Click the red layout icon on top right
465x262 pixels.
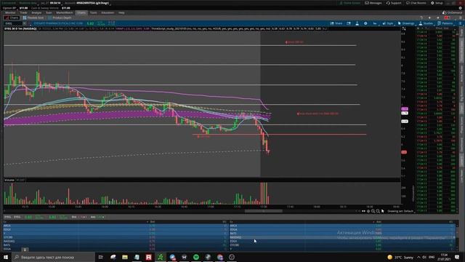447,17
